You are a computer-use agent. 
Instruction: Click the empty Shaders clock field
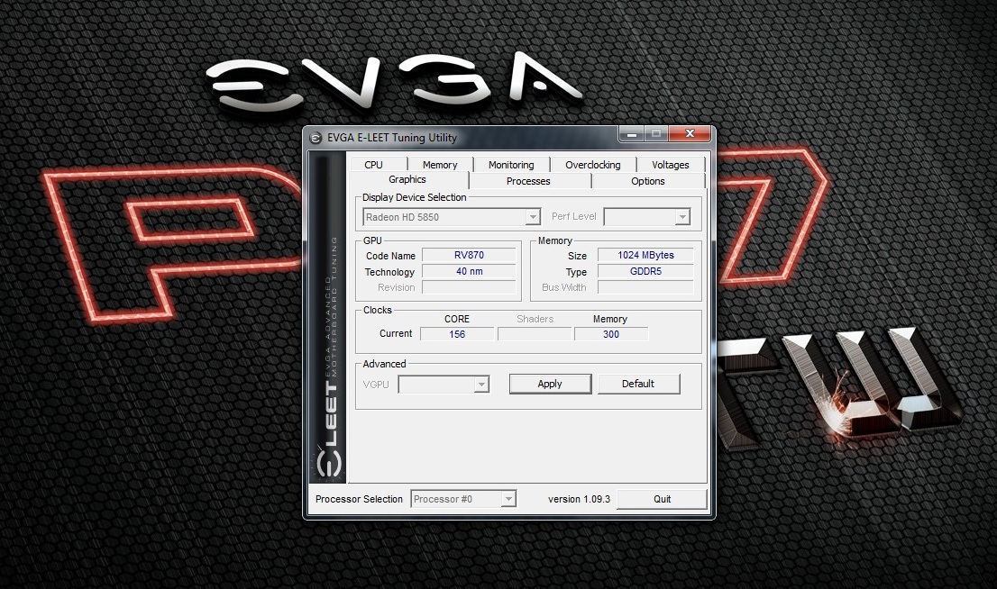(x=534, y=334)
